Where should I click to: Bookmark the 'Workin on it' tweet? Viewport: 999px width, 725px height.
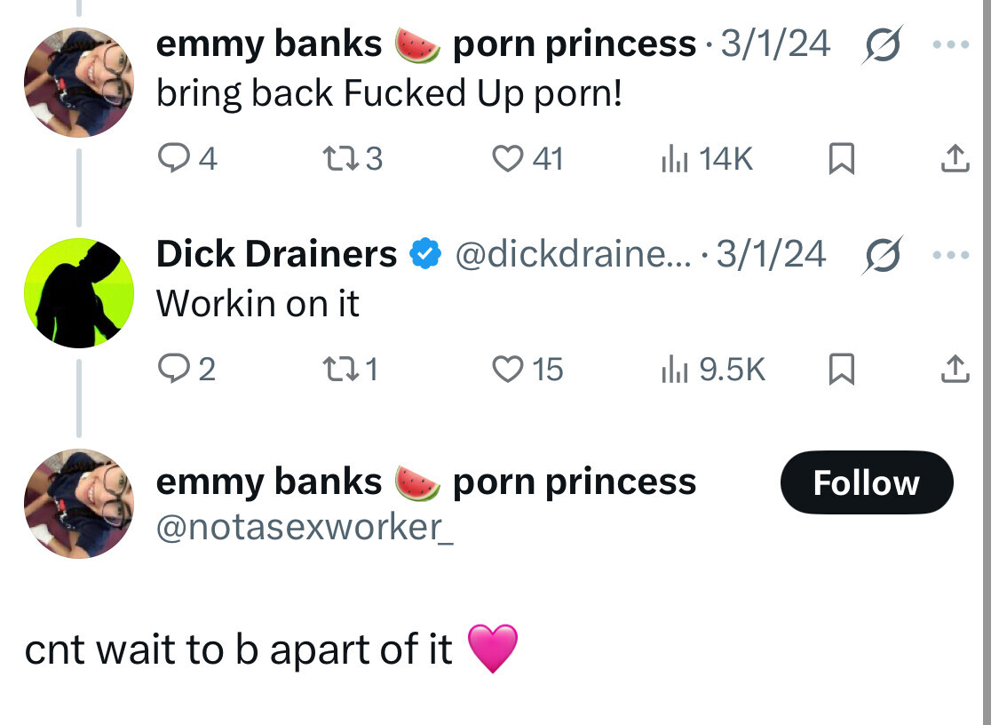[x=840, y=369]
